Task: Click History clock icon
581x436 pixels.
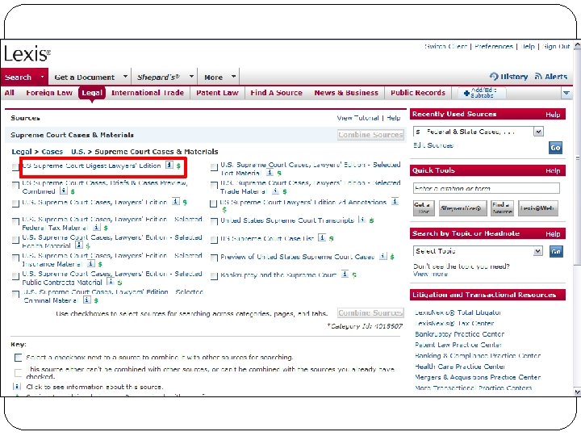Action: pyautogui.click(x=494, y=77)
